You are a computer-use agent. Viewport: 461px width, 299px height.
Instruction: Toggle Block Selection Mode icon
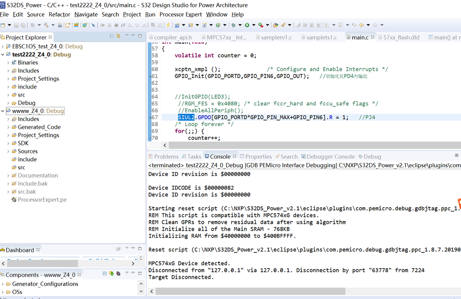tap(311, 25)
